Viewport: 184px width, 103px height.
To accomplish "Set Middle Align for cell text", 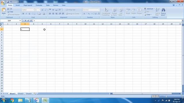I will [x=53, y=10].
